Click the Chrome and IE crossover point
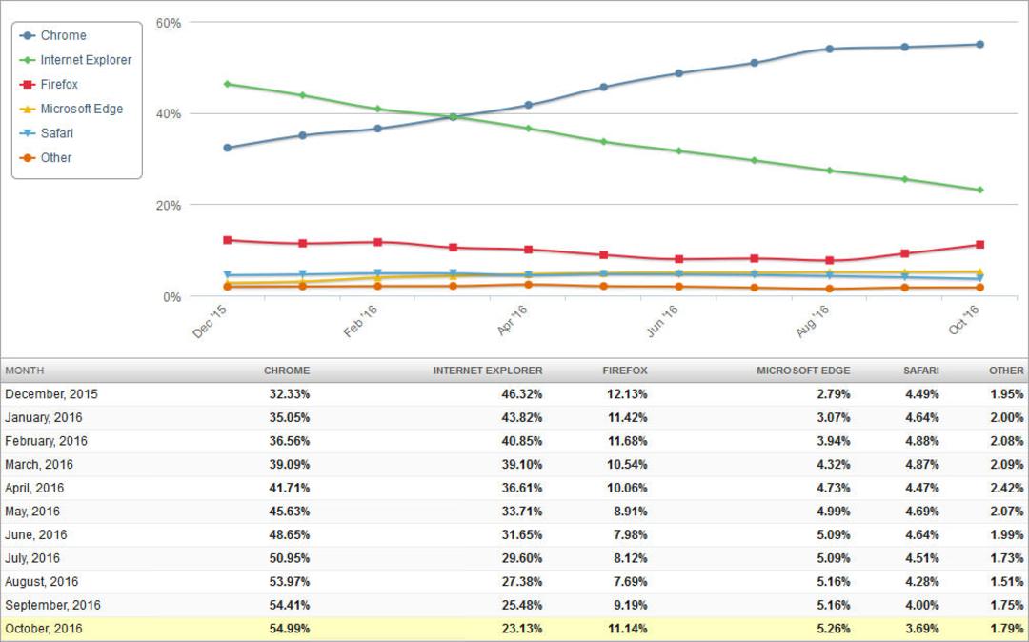 pos(453,117)
